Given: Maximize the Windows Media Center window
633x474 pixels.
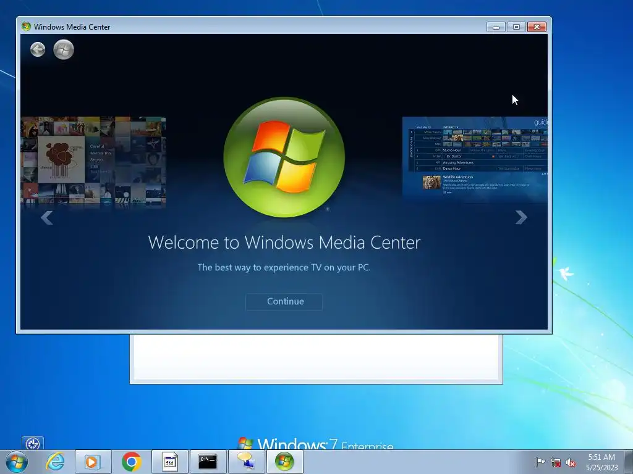Looking at the screenshot, I should (x=516, y=27).
